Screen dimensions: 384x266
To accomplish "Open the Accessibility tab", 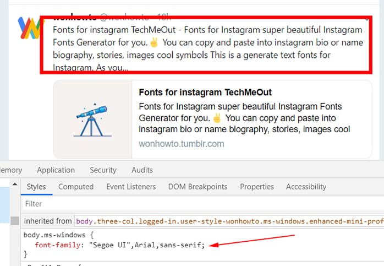I will (306, 187).
